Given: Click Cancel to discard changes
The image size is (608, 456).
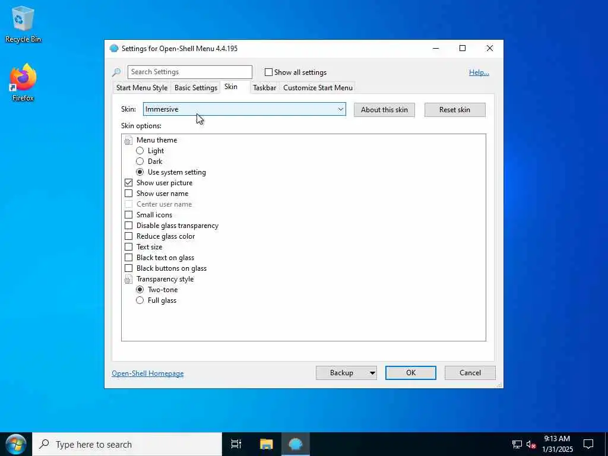Looking at the screenshot, I should 470,373.
